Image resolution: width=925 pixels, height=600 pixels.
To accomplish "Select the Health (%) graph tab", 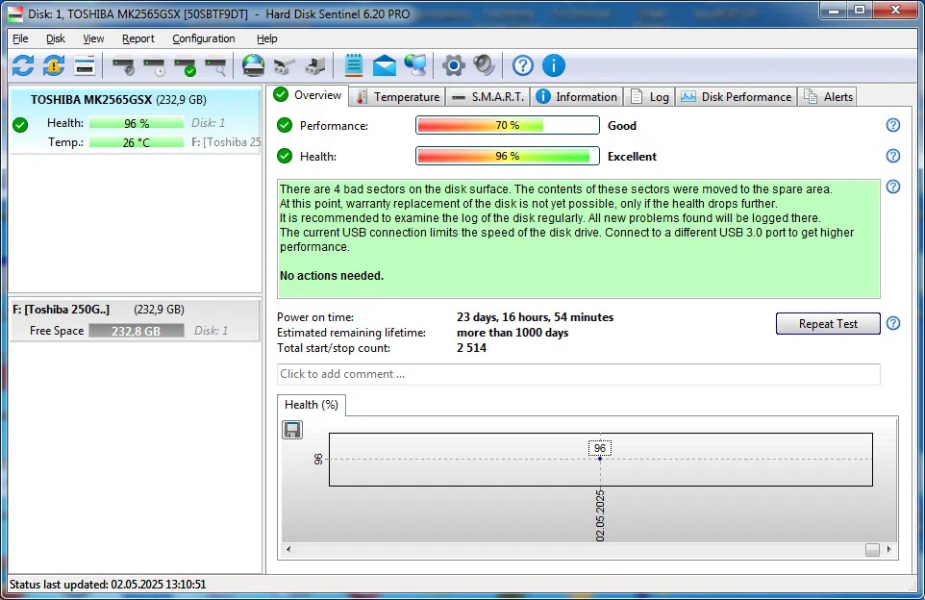I will 311,405.
